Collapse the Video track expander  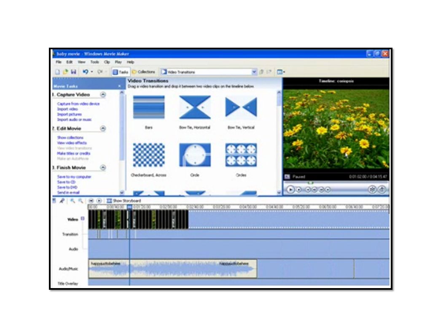point(83,219)
